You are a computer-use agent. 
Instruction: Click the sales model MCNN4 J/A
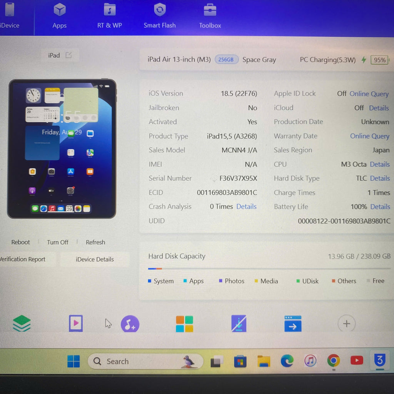239,150
